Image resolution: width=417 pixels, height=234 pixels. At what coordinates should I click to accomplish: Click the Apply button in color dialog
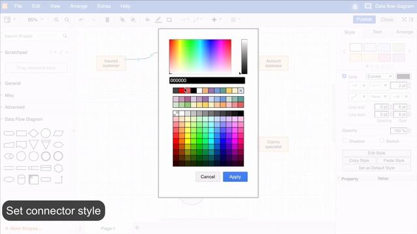pos(235,177)
